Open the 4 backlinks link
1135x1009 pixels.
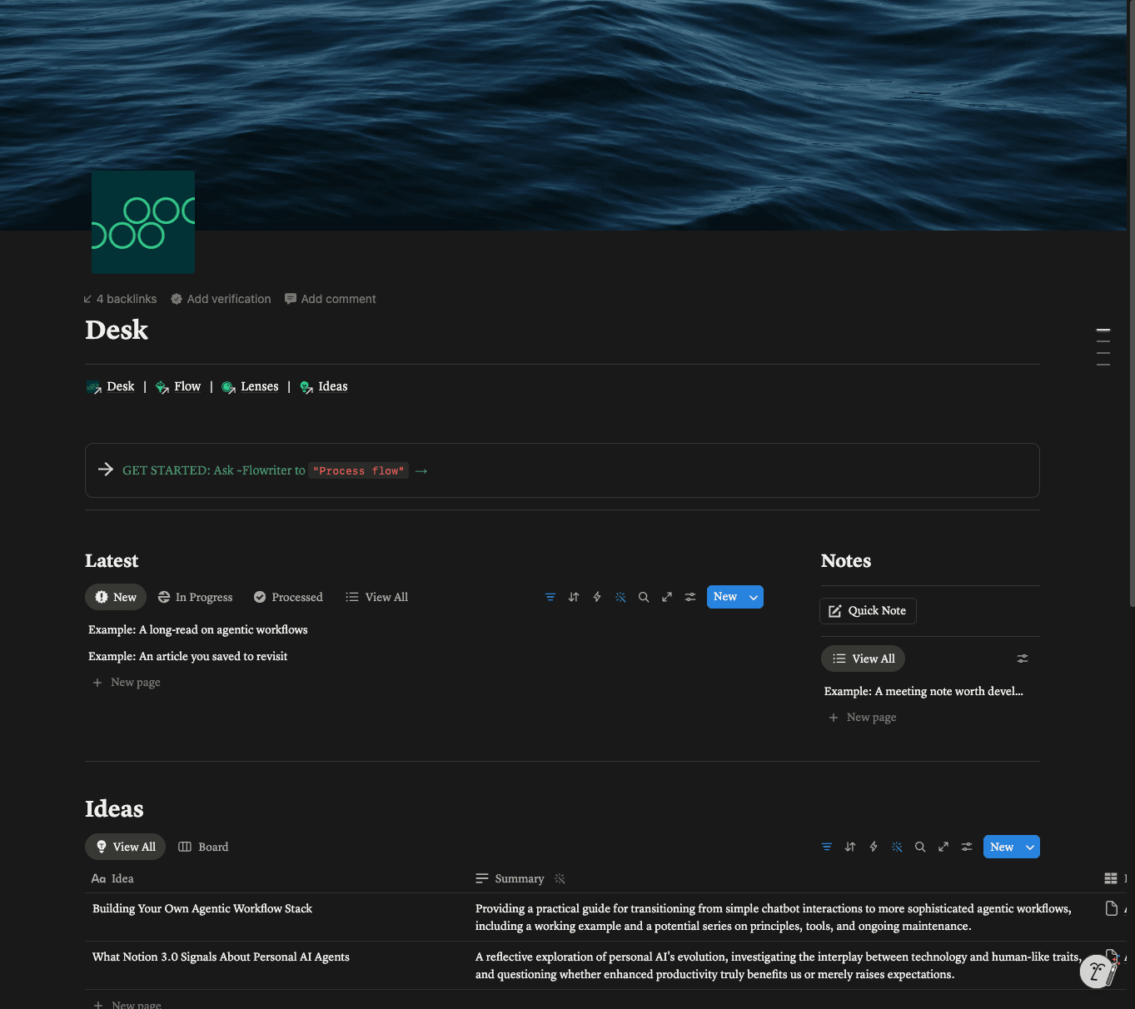click(120, 299)
